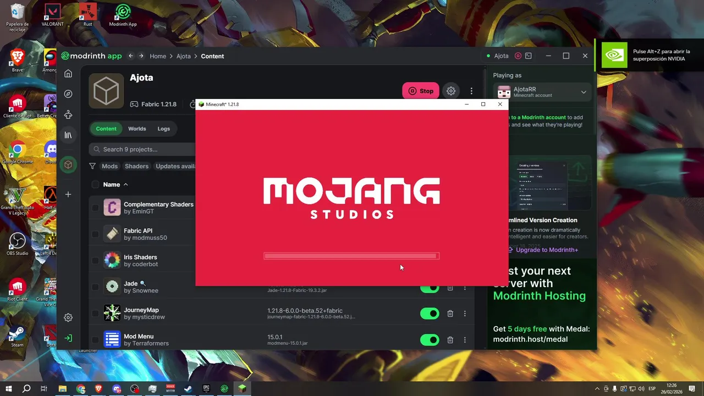Delete the Jade mod with trash icon
The width and height of the screenshot is (704, 396).
(x=450, y=287)
